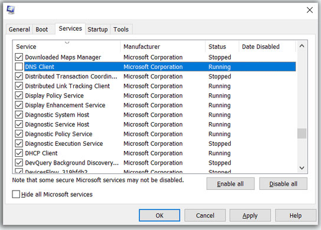This screenshot has height=230, width=321.
Task: Select 'Diagnostic System Host' name text
Action: tap(57, 115)
